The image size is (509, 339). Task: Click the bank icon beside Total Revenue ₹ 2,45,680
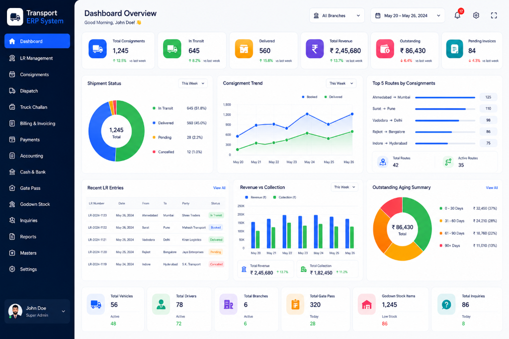point(244,269)
